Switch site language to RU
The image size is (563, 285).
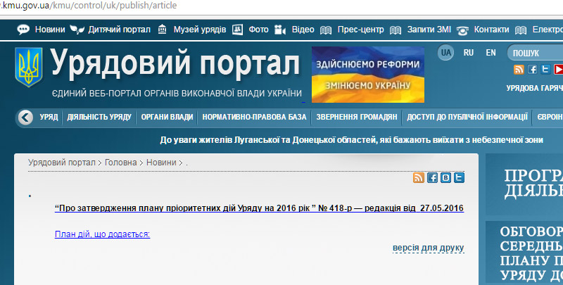tap(469, 53)
